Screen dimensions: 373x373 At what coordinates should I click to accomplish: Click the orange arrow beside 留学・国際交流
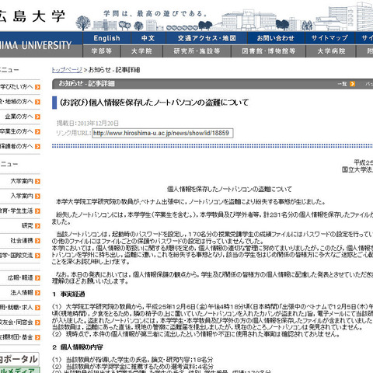(x=37, y=256)
